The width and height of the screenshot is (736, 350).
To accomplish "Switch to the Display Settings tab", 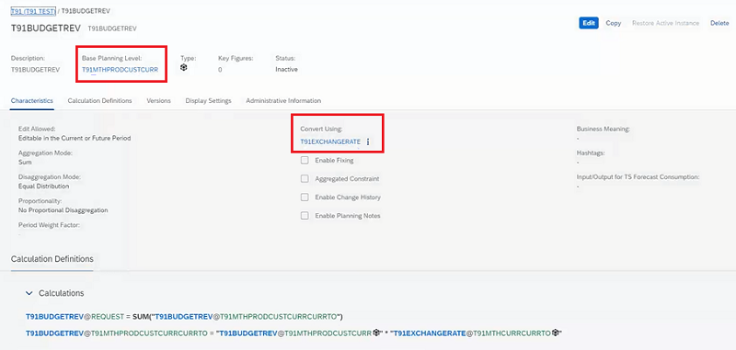I will 209,101.
